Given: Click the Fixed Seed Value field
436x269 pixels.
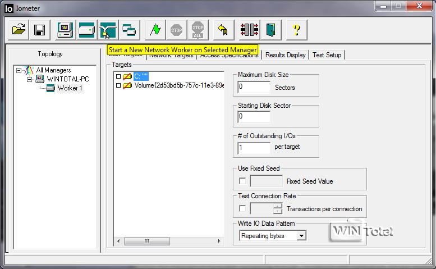Looking at the screenshot, I should (266, 181).
